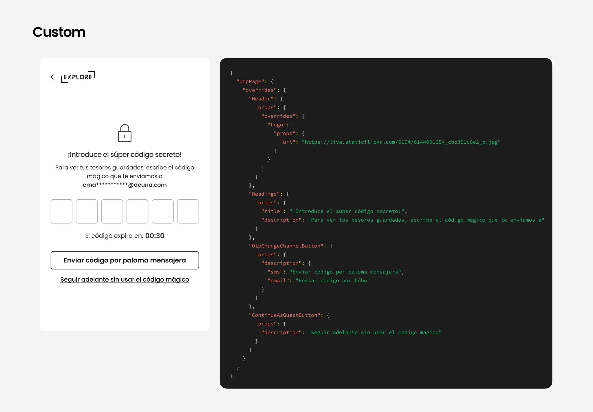
Task: Click the "title" key in the JSON
Action: (272, 211)
